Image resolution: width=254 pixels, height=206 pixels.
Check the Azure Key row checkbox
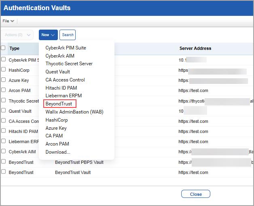pyautogui.click(x=3, y=80)
